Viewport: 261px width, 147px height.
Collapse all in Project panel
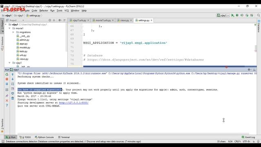54,20
